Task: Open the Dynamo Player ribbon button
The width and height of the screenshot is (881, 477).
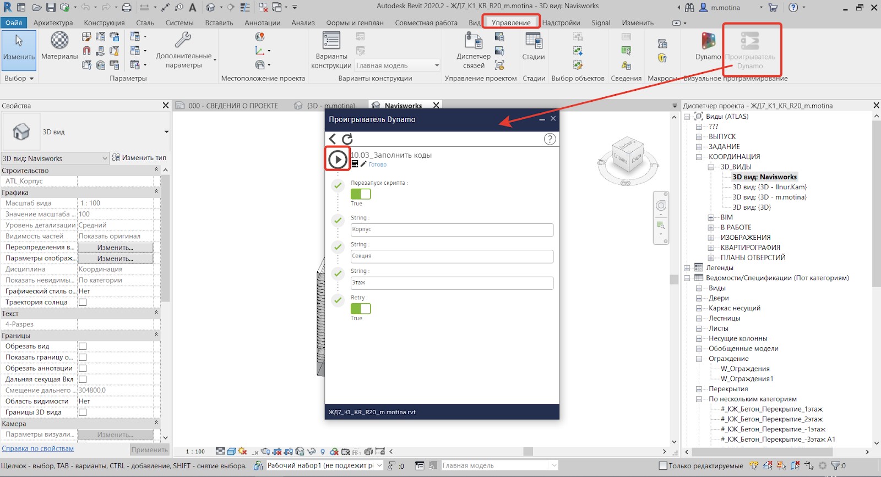Action: pos(750,50)
